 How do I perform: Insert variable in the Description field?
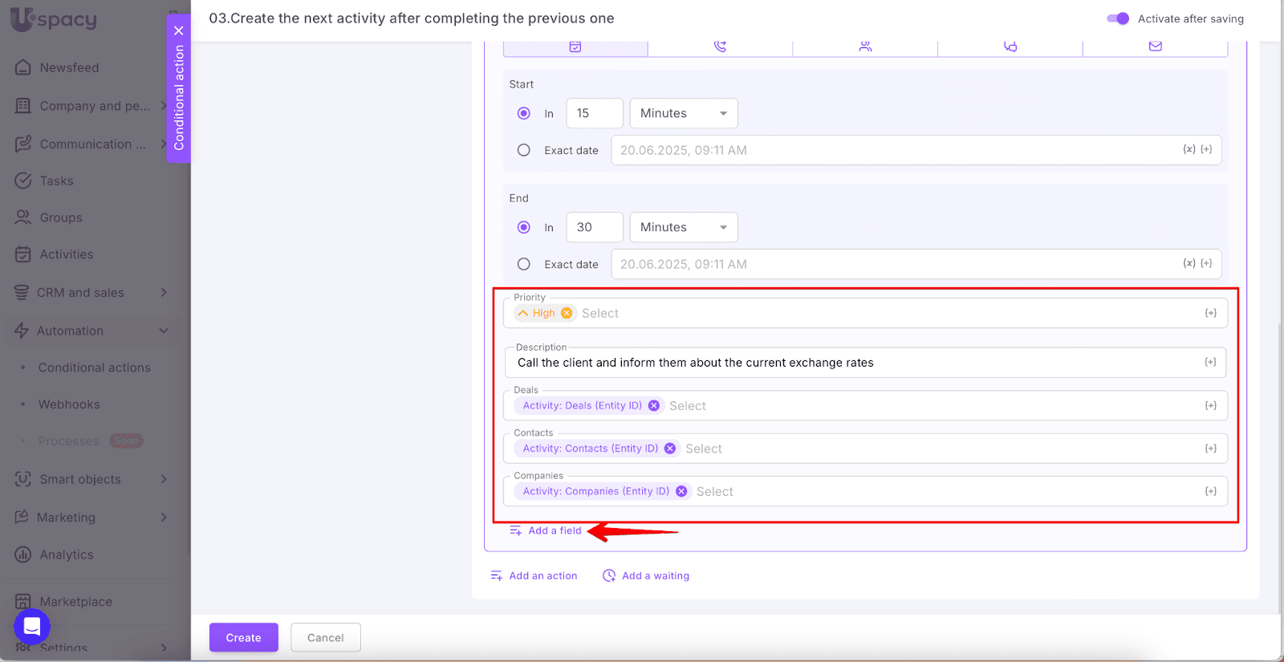[x=1210, y=363]
